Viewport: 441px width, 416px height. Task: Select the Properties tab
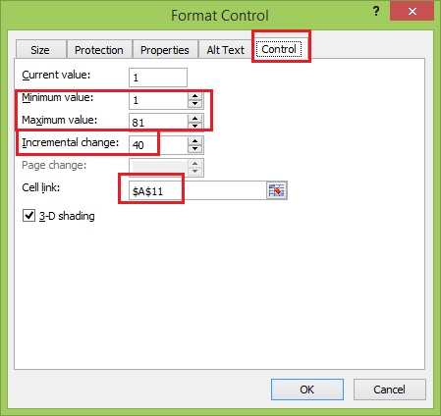[165, 50]
